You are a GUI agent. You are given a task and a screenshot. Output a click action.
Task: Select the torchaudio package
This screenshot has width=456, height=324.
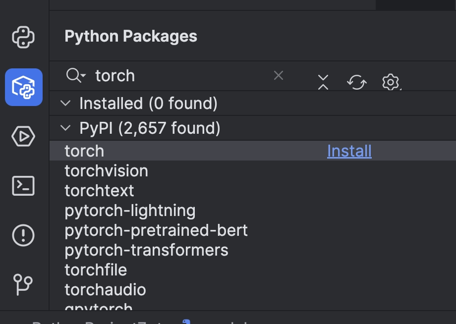tap(105, 290)
